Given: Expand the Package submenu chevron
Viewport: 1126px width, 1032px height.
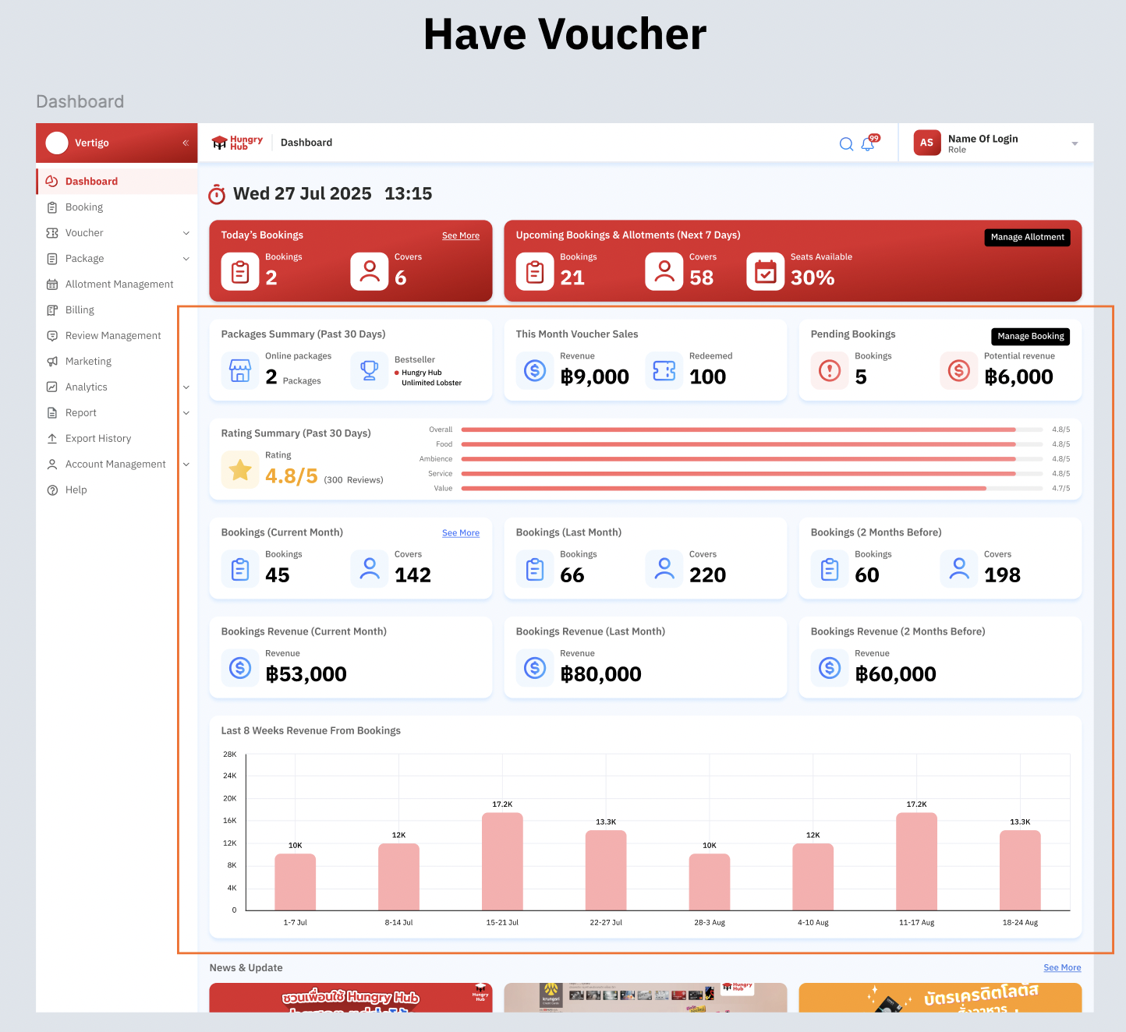Looking at the screenshot, I should (x=186, y=259).
